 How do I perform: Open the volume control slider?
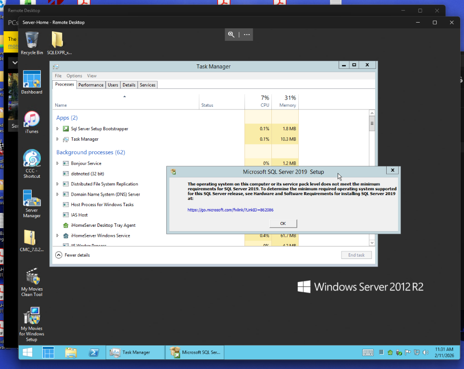pos(425,352)
